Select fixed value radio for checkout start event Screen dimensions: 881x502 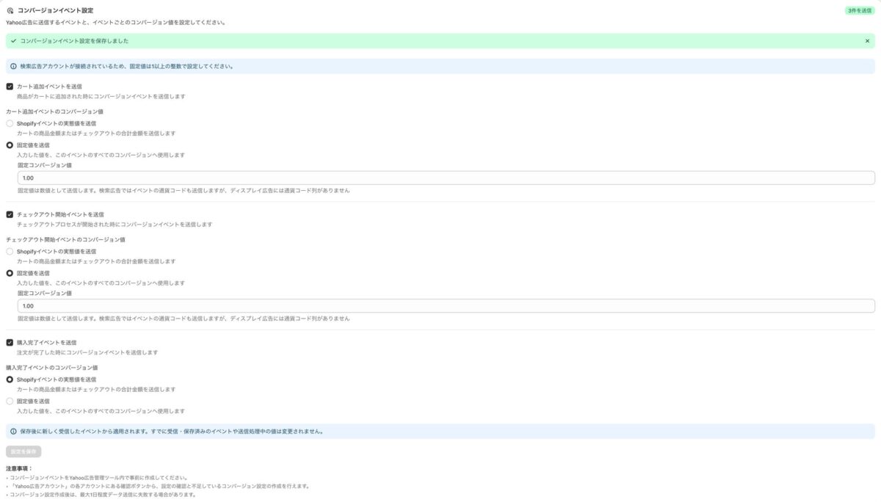10,273
